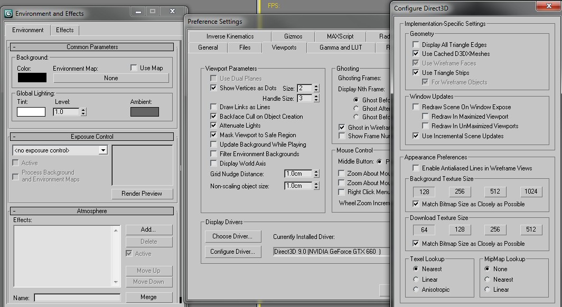Check Update Background While Playing
Viewport: 562px width, 307px height.
click(x=214, y=144)
